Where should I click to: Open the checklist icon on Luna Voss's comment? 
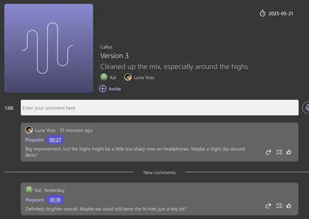click(279, 152)
